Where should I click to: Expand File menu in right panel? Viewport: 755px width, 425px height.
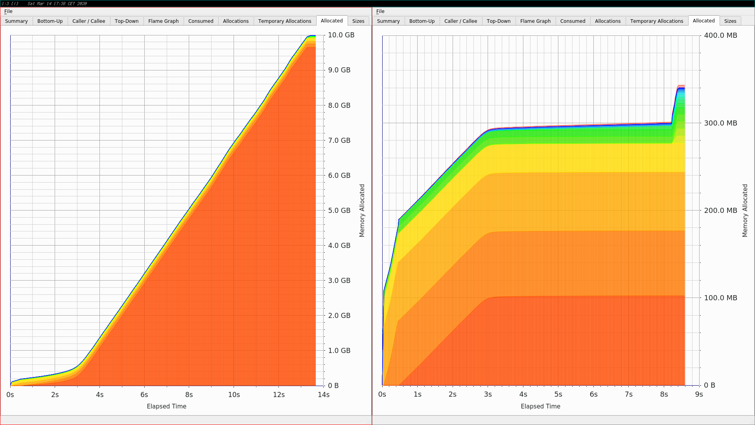coord(380,10)
